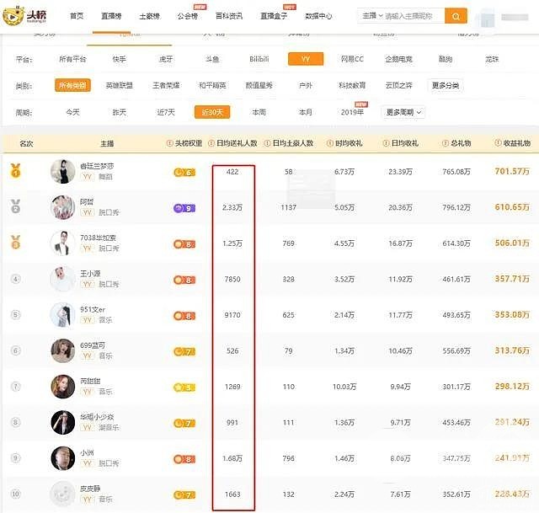The image size is (539, 513).
Task: Select 虎牙 platform filter
Action: (x=166, y=59)
